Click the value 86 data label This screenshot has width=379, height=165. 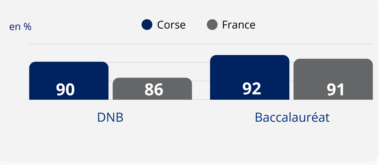click(x=154, y=90)
